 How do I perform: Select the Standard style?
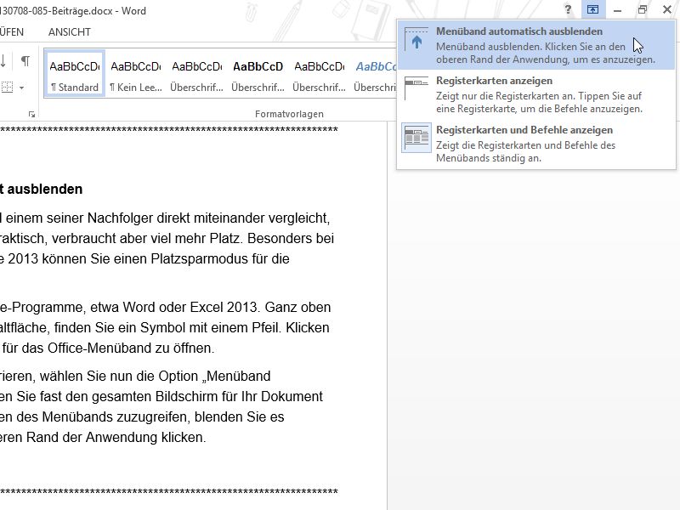75,74
